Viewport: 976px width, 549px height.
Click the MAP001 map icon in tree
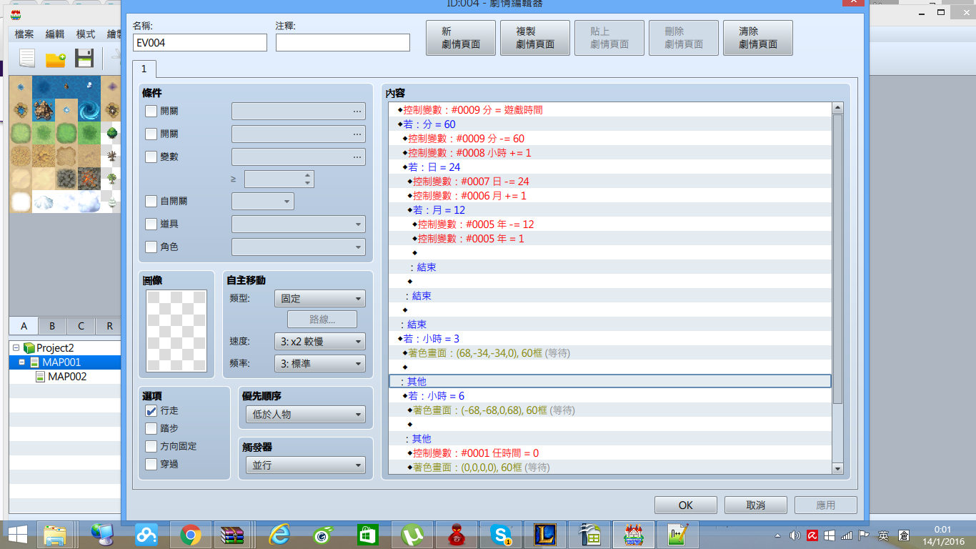point(34,362)
